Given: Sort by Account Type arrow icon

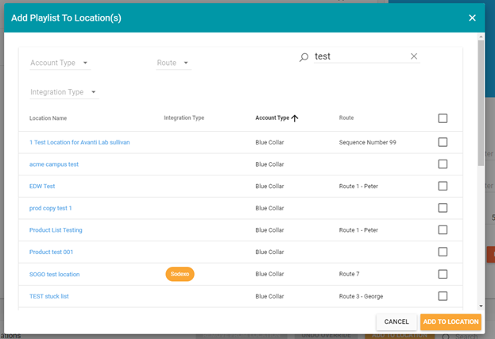Looking at the screenshot, I should pos(295,118).
